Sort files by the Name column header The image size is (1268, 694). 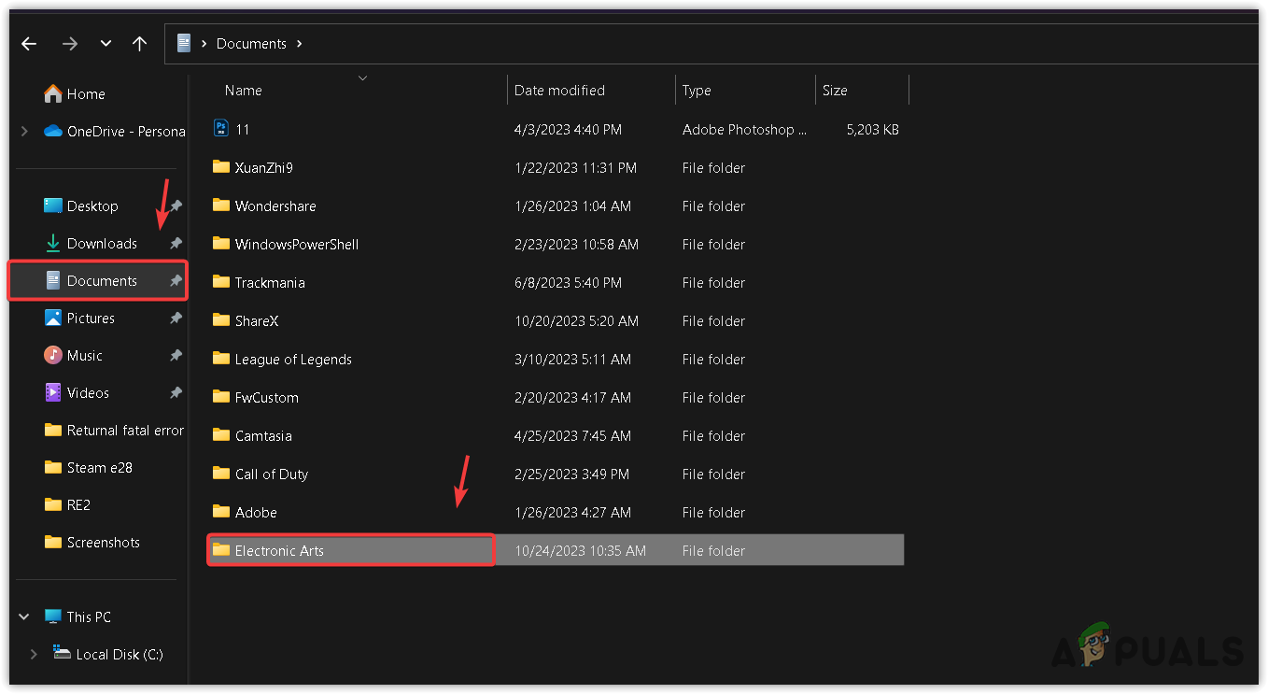point(244,91)
